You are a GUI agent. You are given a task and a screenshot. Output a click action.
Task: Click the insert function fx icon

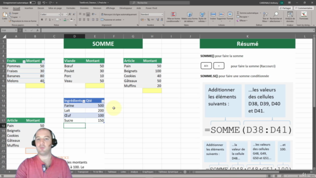click(38, 30)
